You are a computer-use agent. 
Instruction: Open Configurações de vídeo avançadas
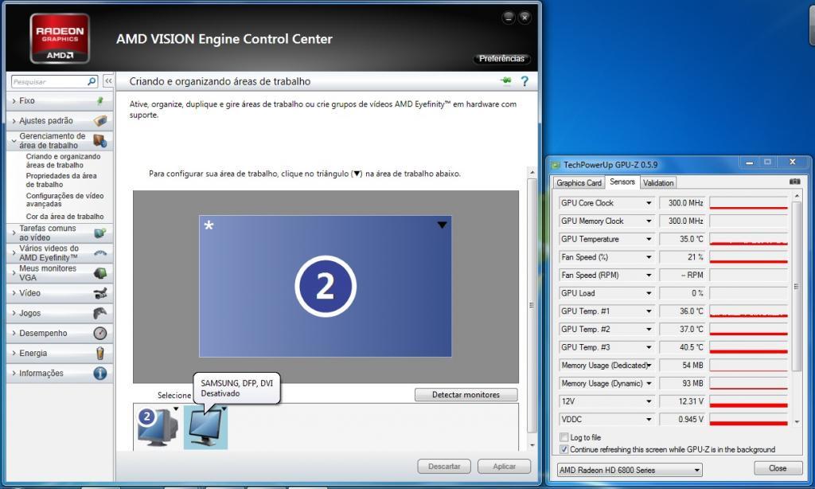[65, 200]
